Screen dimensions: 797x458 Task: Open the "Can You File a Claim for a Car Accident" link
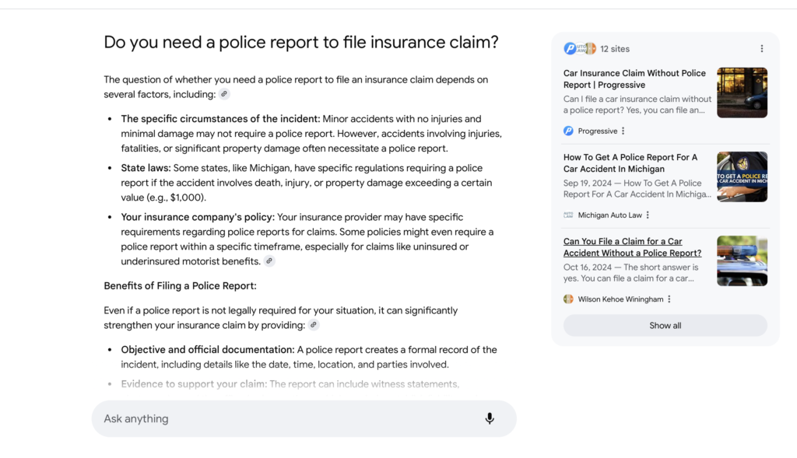click(x=633, y=246)
